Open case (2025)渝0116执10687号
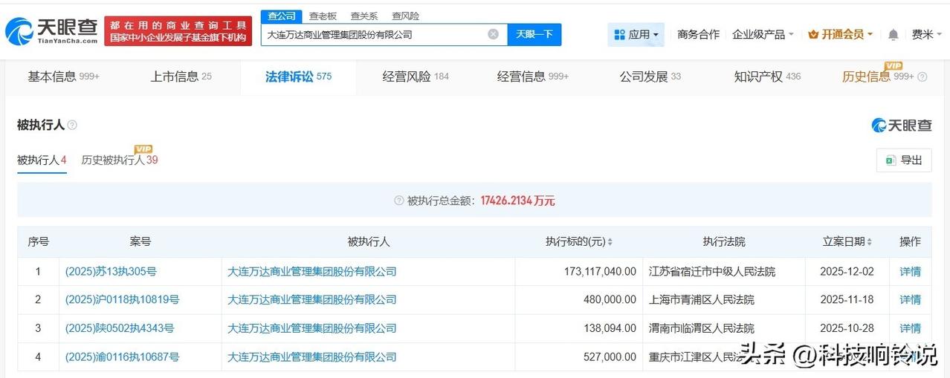The width and height of the screenshot is (950, 378). (122, 356)
